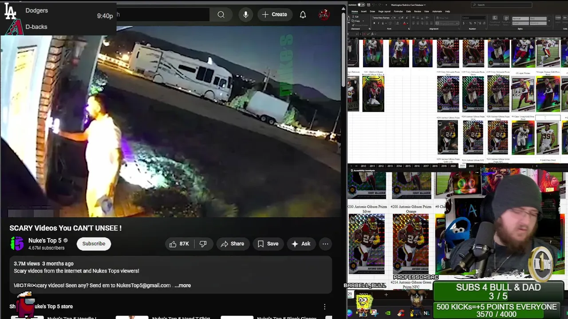Start voice search with the microphone icon

pos(246,15)
